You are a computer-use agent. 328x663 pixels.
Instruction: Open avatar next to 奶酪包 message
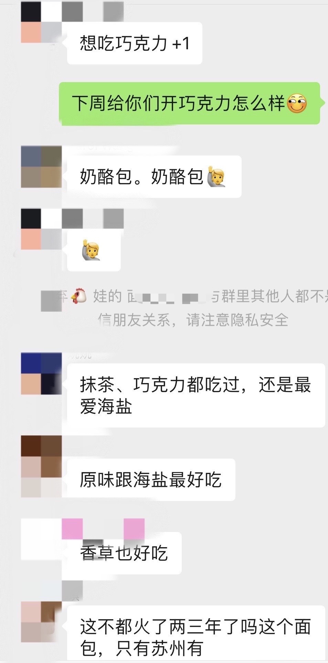(41, 167)
